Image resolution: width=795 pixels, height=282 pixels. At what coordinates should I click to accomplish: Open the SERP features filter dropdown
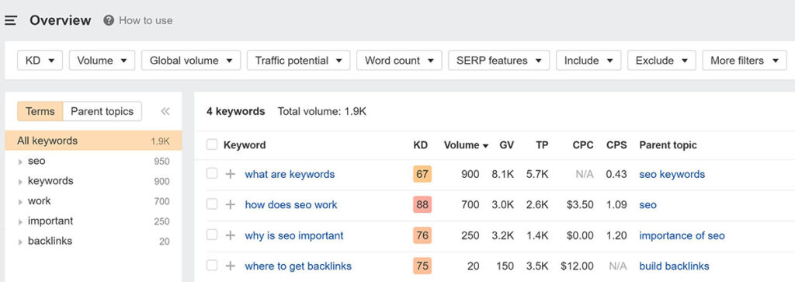[499, 61]
